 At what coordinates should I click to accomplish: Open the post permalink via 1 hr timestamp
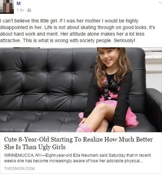[x=20, y=10]
